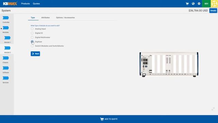Screen dimensions: 218x123
Task: Switch to the Type tab
Action: pyautogui.click(x=33, y=17)
